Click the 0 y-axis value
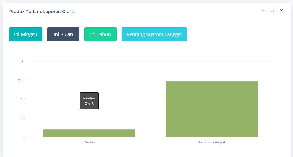 [x=24, y=137]
